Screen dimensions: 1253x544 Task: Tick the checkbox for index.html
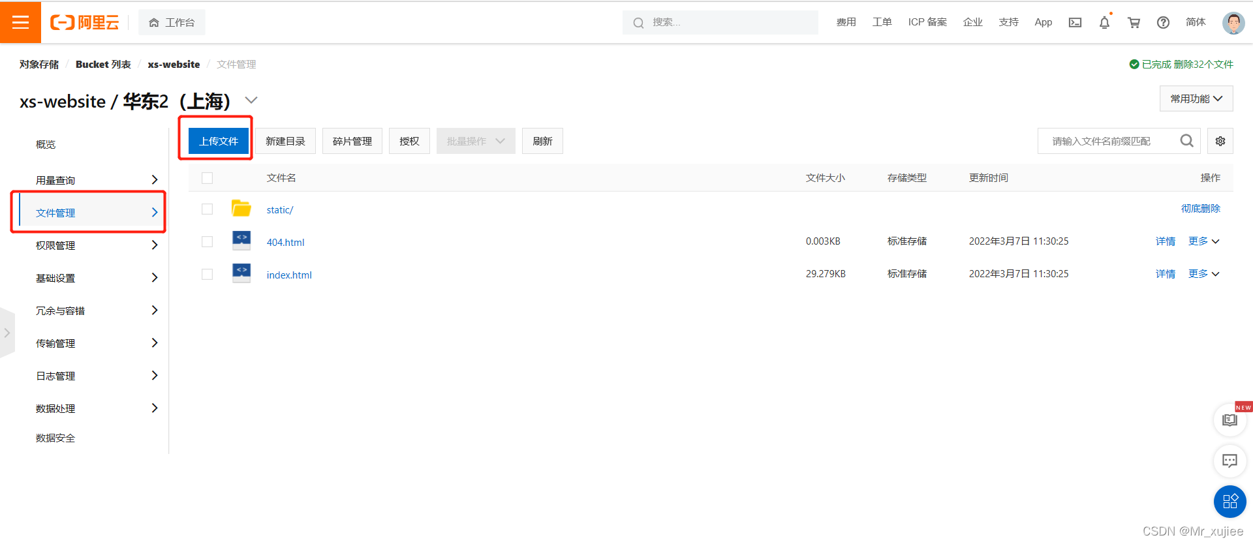[207, 275]
